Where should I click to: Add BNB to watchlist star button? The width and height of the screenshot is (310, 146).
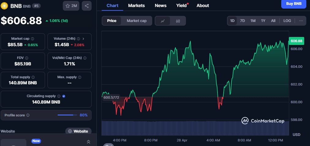[71, 6]
